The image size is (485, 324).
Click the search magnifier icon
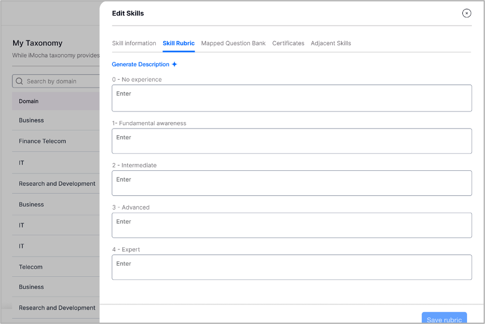coord(19,81)
